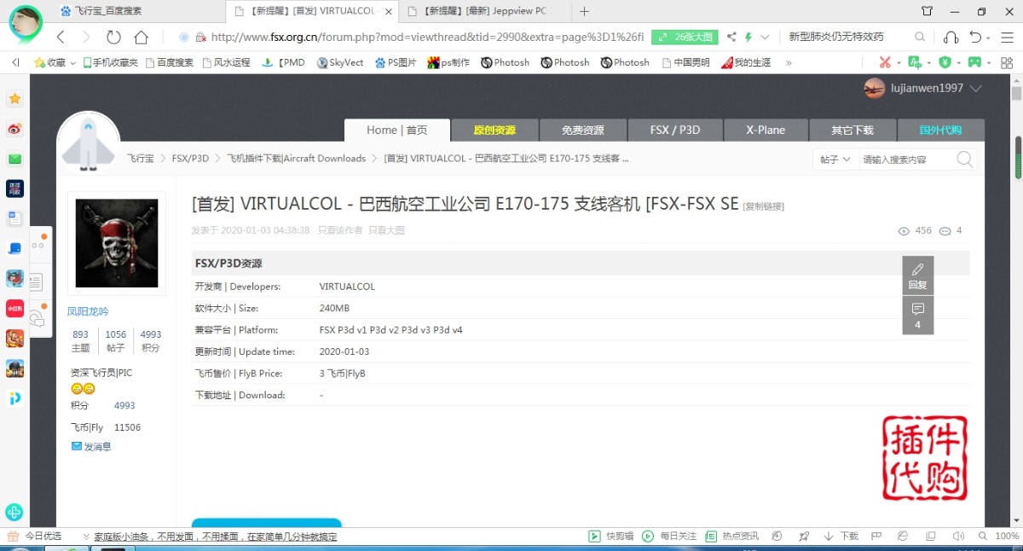Expand the 帖子 search type dropdown

coord(835,159)
